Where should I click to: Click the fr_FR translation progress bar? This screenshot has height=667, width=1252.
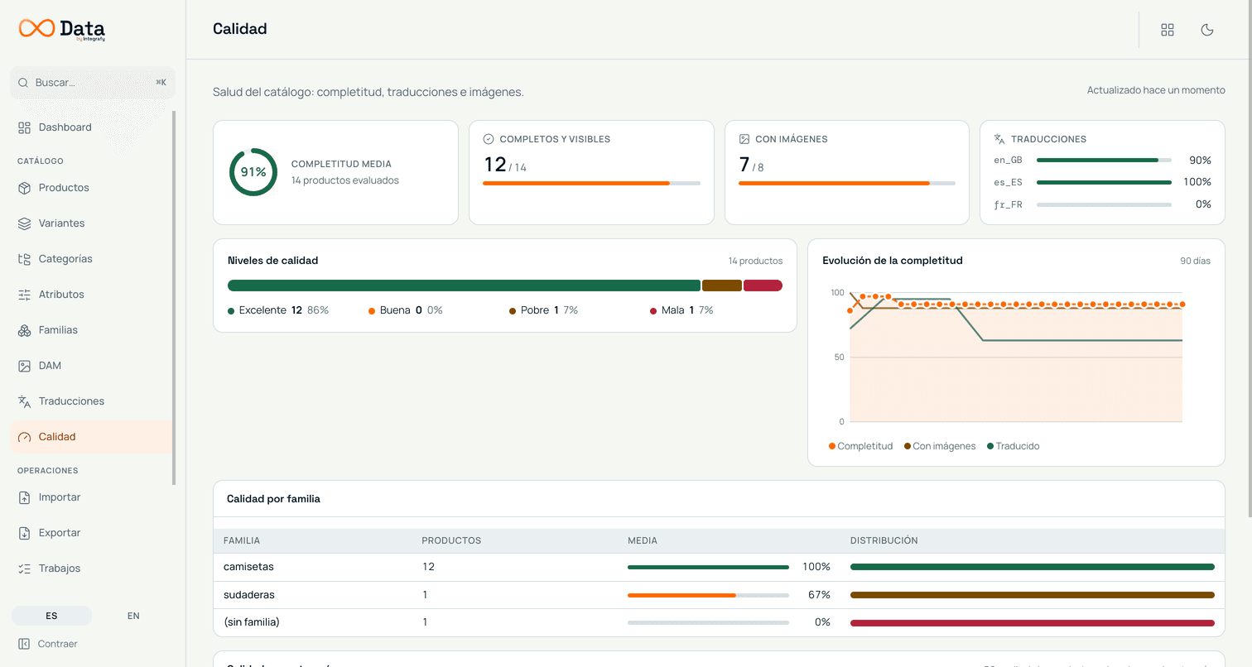pyautogui.click(x=1104, y=204)
